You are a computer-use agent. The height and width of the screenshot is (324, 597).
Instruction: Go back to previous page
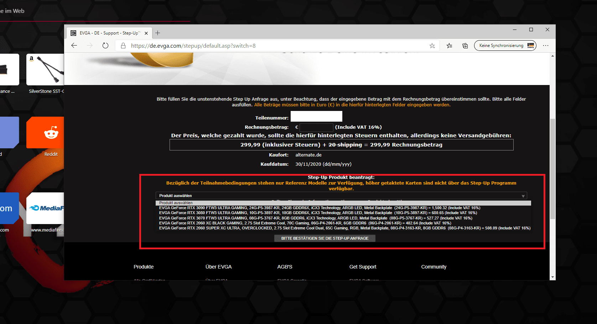pos(74,46)
